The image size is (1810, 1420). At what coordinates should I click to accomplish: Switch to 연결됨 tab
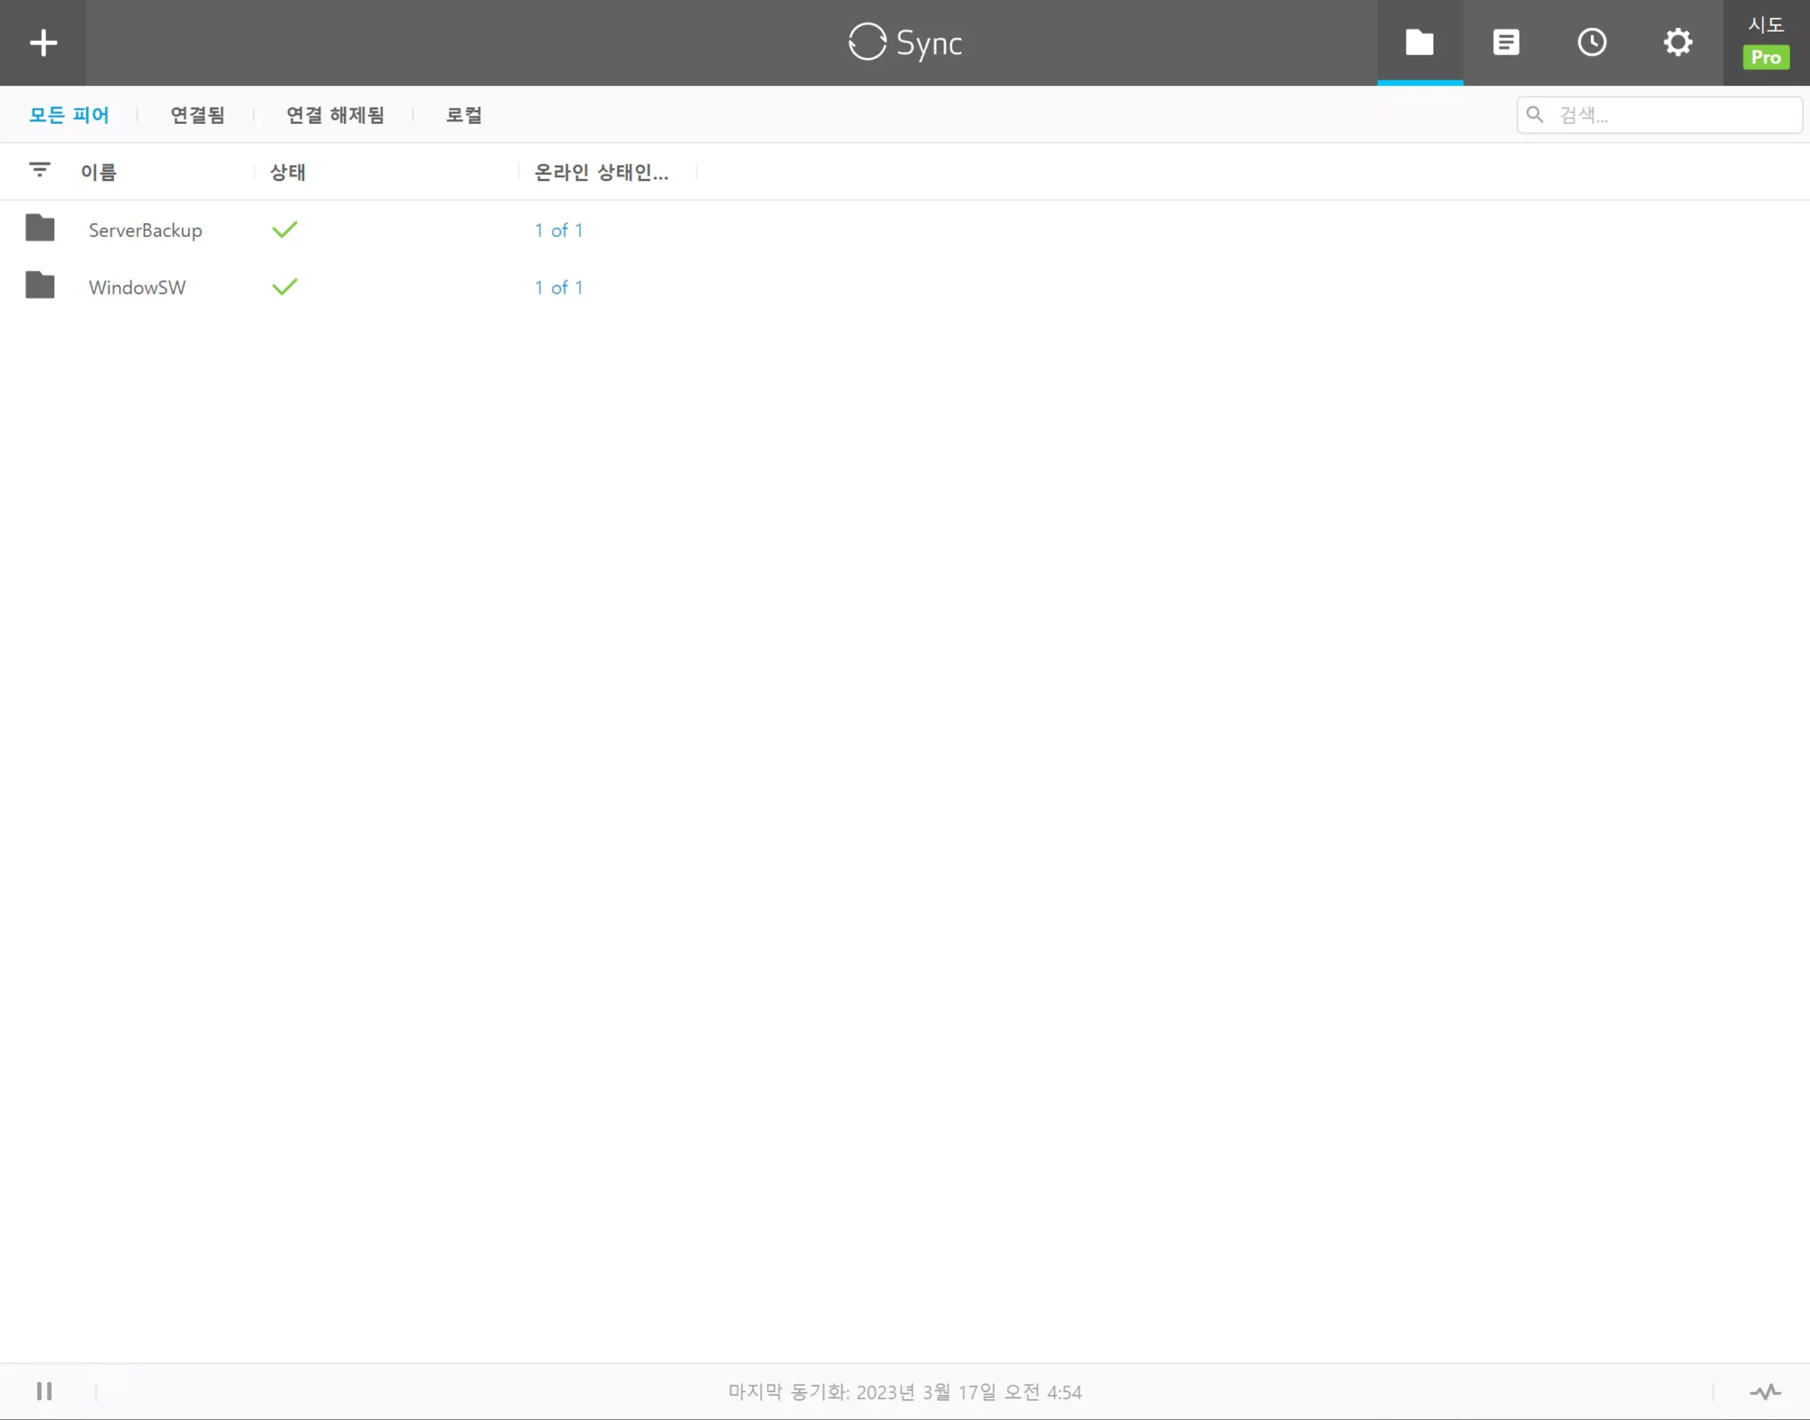pyautogui.click(x=197, y=115)
